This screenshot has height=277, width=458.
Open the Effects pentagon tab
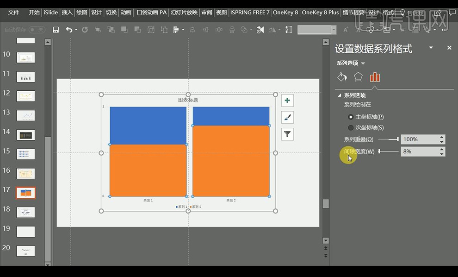(x=358, y=77)
